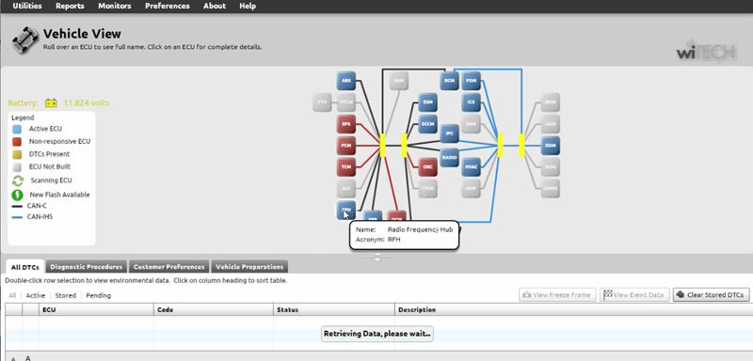Open the Reports menu

click(x=70, y=6)
